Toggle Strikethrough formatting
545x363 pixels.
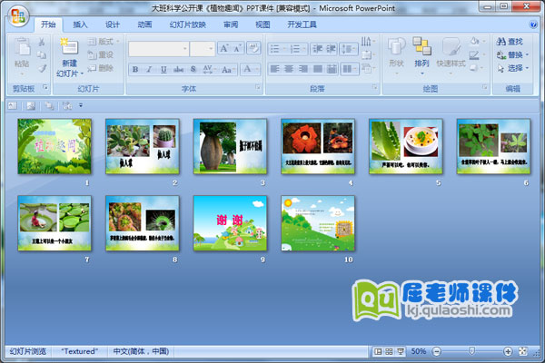pyautogui.click(x=178, y=70)
